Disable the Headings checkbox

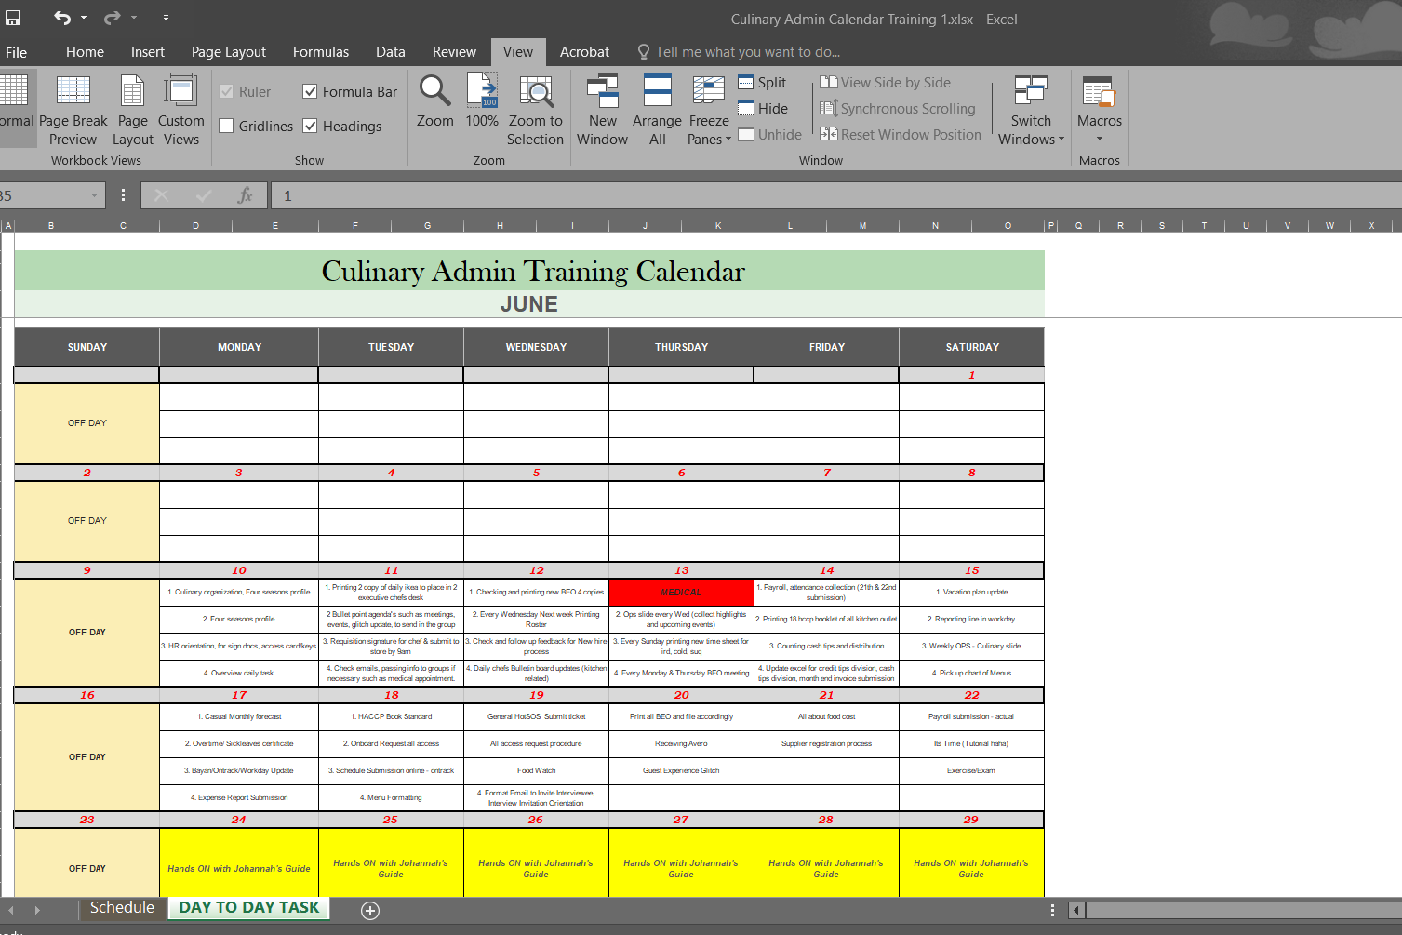pyautogui.click(x=311, y=126)
